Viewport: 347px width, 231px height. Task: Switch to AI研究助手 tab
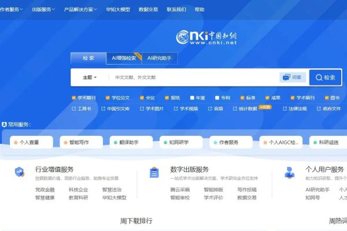coord(160,58)
